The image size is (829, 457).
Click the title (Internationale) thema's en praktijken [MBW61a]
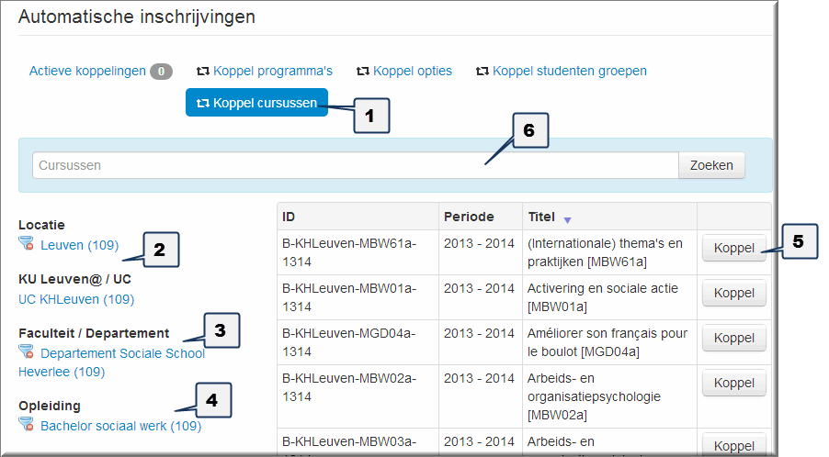pyautogui.click(x=605, y=252)
